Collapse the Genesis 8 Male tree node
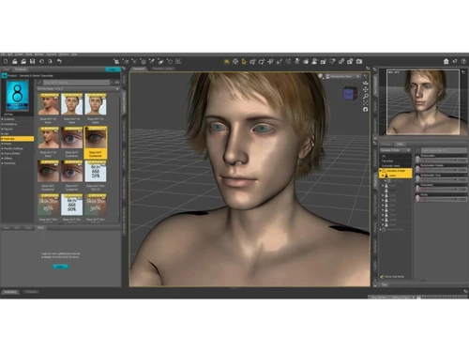Screen dimensions: 469x352 (x=381, y=171)
